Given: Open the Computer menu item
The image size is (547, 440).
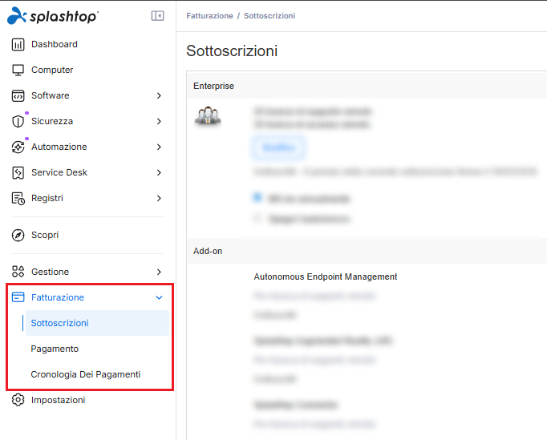Looking at the screenshot, I should [87, 70].
